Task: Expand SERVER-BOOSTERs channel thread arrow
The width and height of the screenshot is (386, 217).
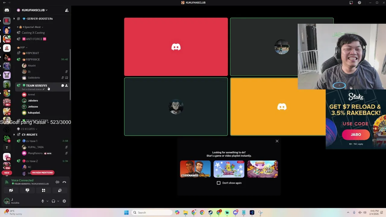Action: point(14,19)
